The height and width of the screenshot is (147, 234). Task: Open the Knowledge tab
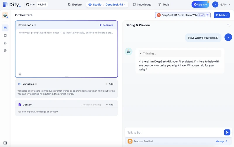tap(142, 5)
